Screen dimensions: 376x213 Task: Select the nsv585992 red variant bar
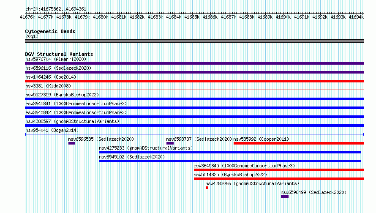coord(299,143)
